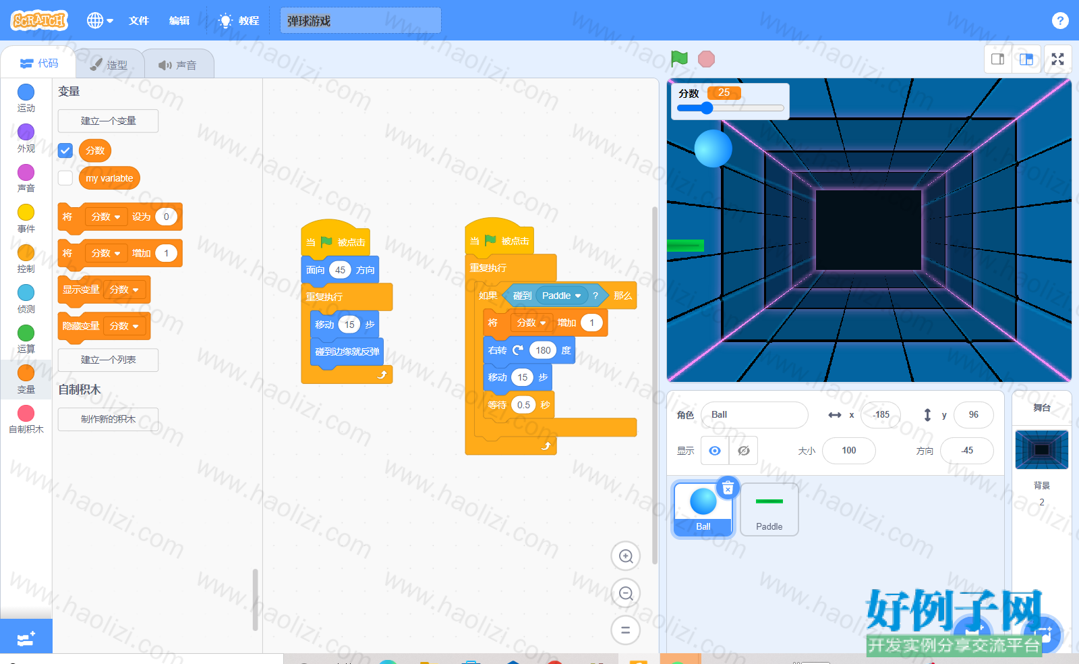Open the help question mark icon
The image size is (1079, 664).
(x=1059, y=20)
